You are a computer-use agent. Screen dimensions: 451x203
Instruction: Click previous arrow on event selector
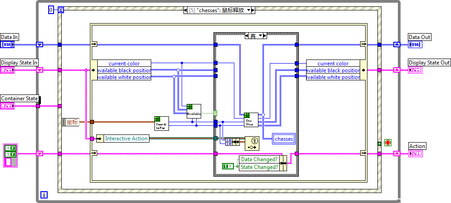(x=186, y=10)
